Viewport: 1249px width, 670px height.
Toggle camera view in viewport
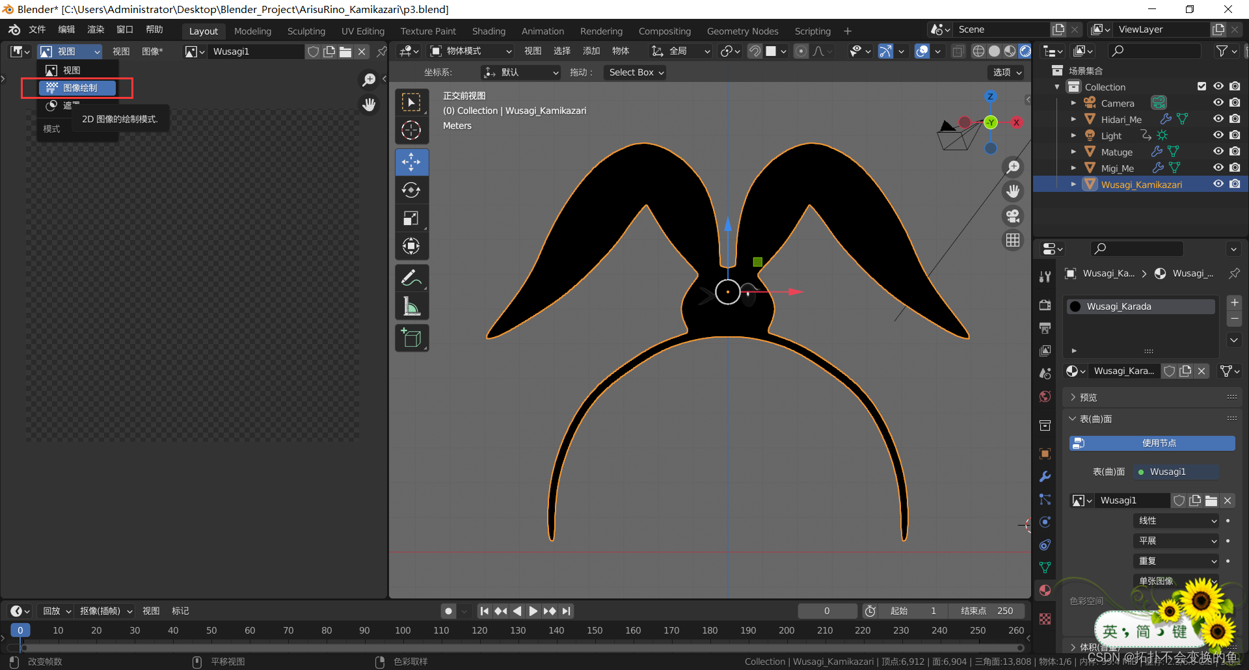point(1013,216)
